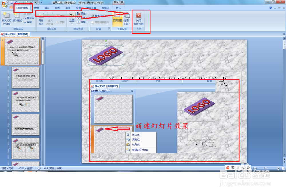286x193 pixels.
Task: Switch to 审阅 (Review) tab
Action: (x=68, y=8)
